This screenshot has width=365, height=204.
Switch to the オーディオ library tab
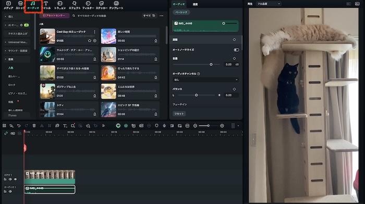(33, 5)
